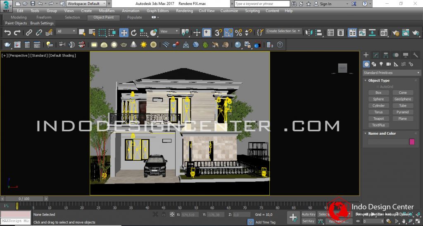The image size is (423, 226).
Task: Open the Graph Editors menu
Action: tap(158, 11)
